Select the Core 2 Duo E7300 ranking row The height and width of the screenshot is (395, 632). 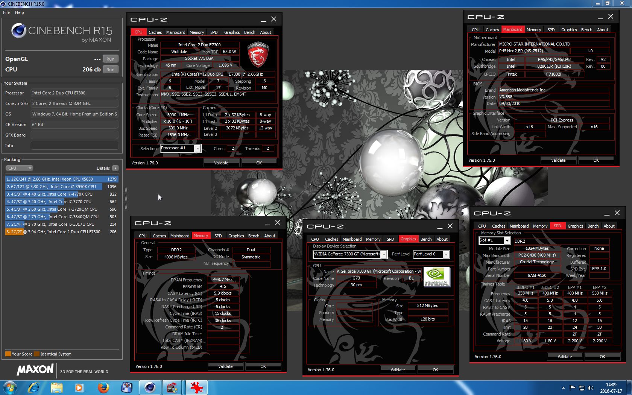(x=62, y=232)
